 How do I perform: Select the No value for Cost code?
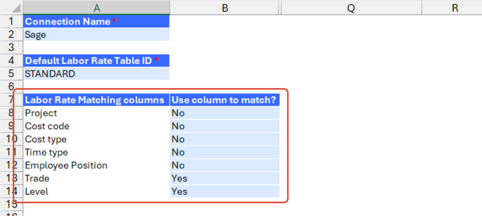[x=225, y=126]
